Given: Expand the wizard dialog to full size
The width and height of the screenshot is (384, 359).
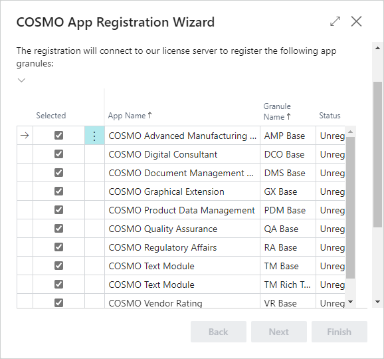Looking at the screenshot, I should coord(335,21).
